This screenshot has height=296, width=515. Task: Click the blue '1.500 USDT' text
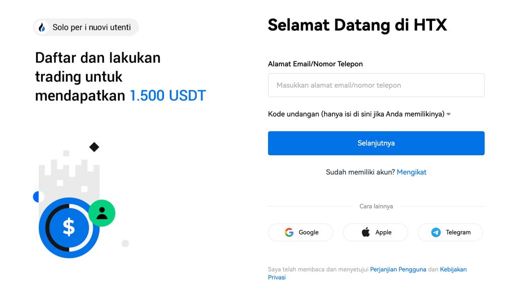(x=167, y=95)
